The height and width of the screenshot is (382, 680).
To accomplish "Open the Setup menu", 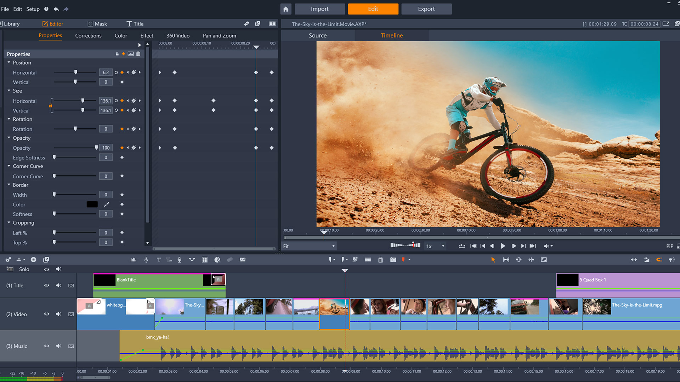I will click(33, 9).
